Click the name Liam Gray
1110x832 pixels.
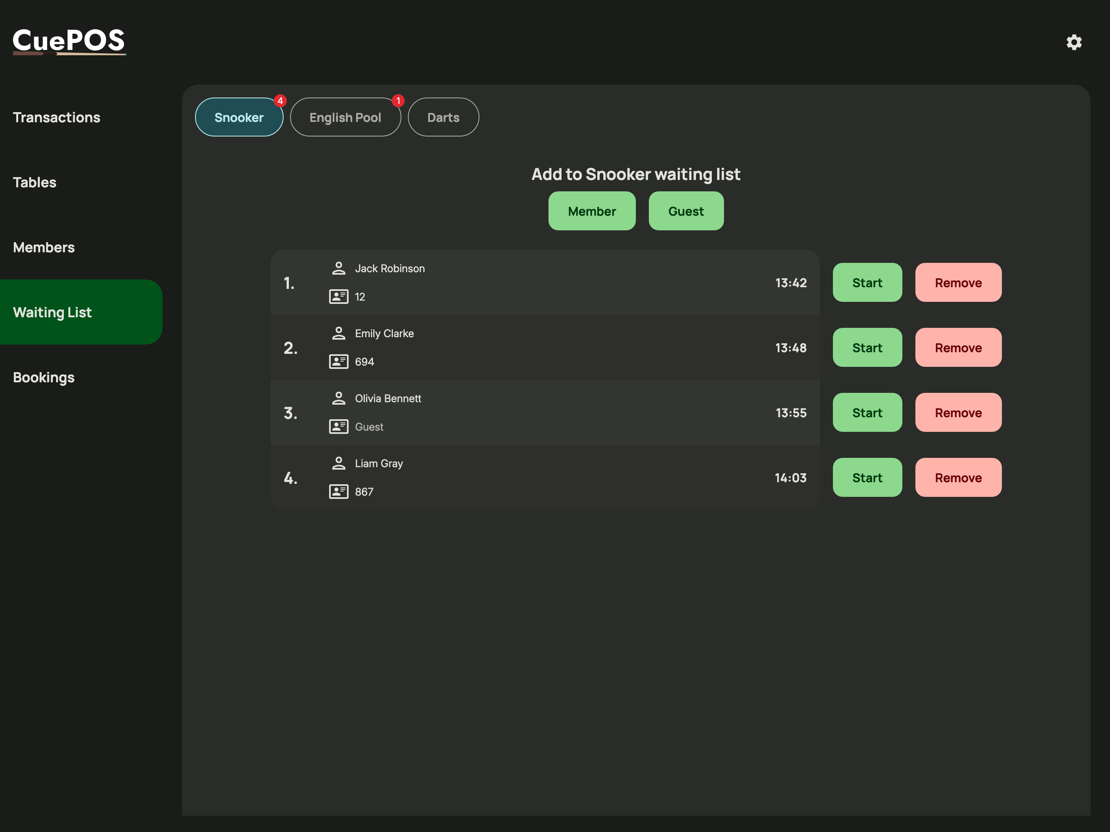(x=379, y=464)
